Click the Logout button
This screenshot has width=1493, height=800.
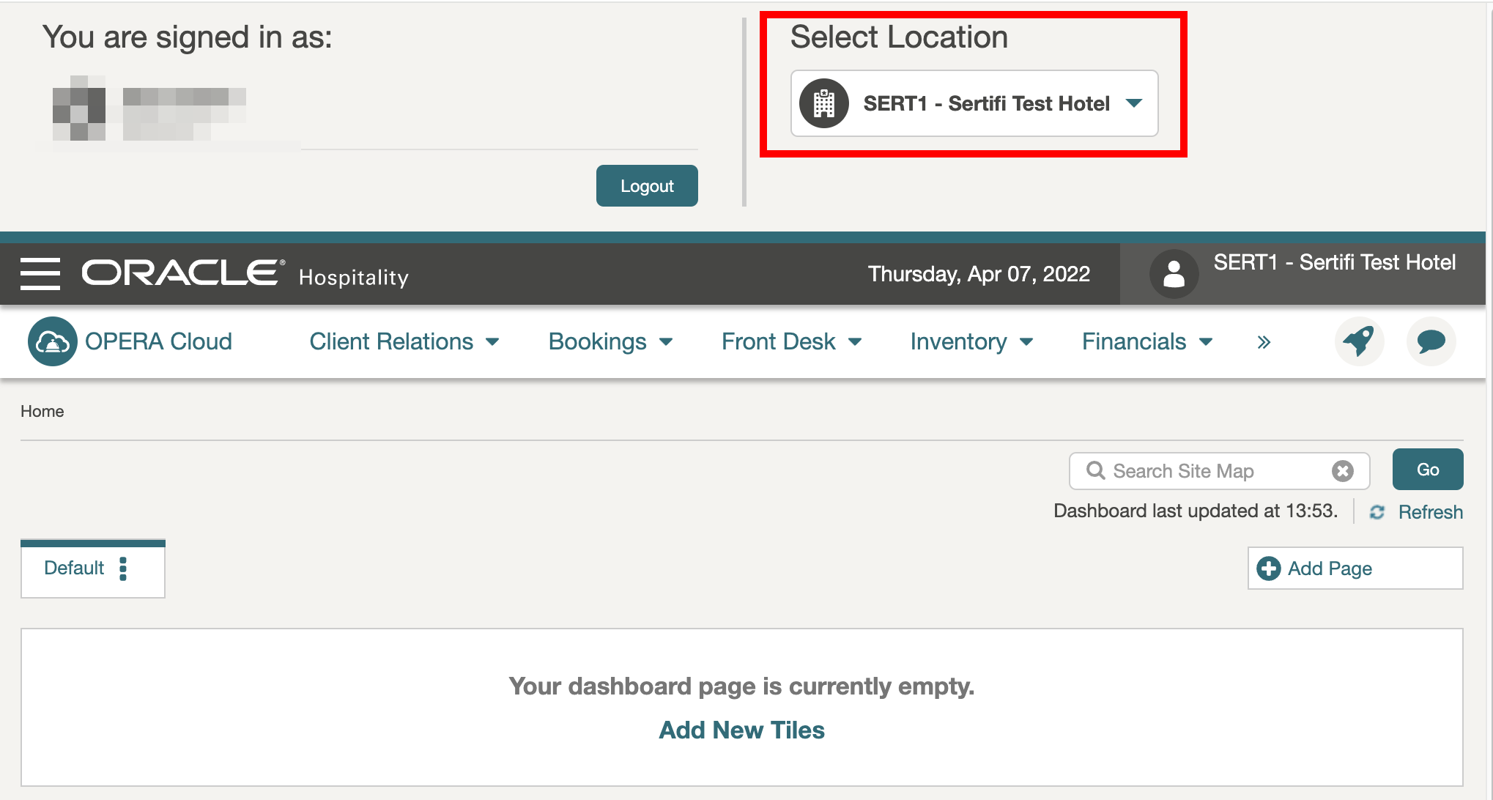point(647,186)
